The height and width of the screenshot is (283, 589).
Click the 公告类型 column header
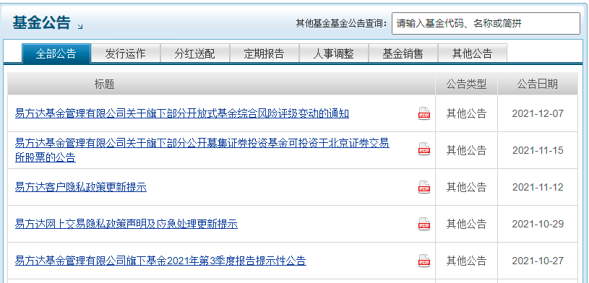(x=466, y=84)
